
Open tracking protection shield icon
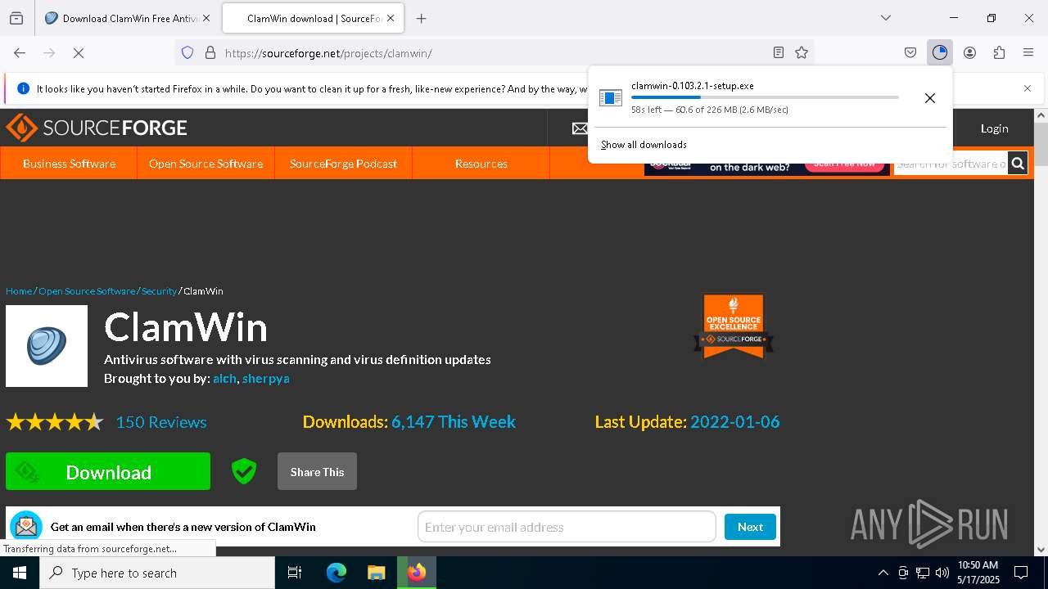click(x=187, y=52)
